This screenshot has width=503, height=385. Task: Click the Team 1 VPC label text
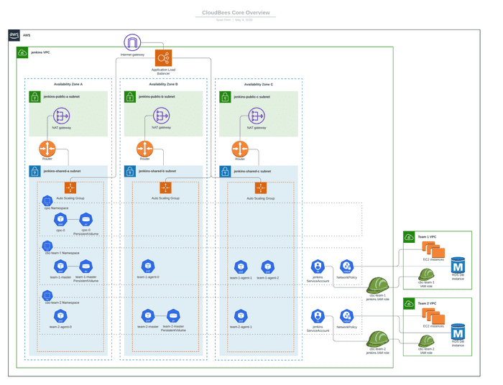(427, 237)
